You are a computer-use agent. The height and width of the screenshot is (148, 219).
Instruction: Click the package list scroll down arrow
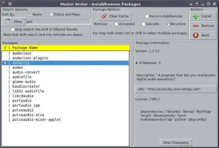point(131,144)
